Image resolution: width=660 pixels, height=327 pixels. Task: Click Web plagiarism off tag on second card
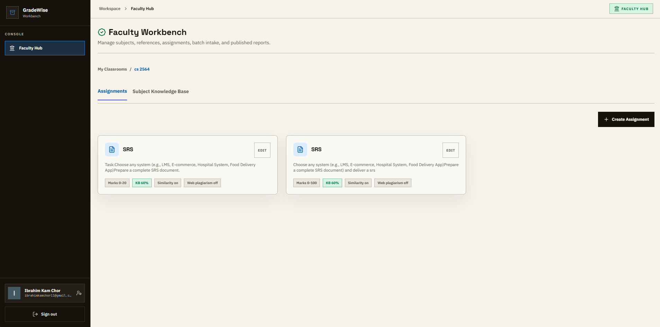[393, 183]
